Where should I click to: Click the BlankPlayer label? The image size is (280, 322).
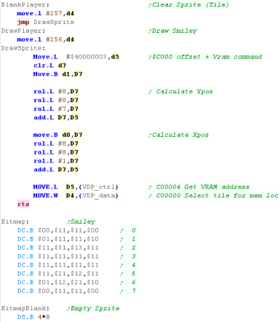[x=25, y=5]
